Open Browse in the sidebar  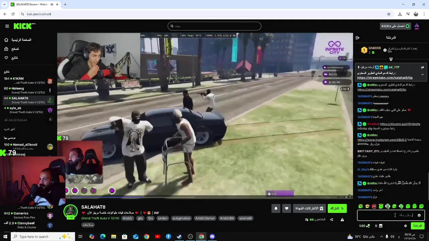[12, 49]
